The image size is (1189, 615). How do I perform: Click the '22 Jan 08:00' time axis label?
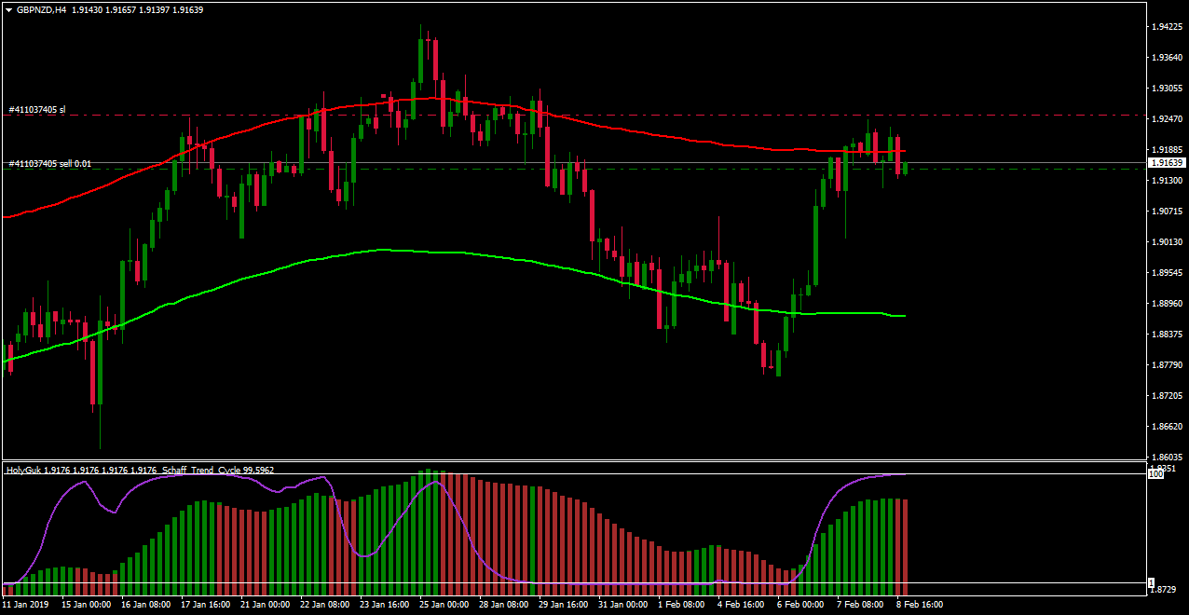(x=326, y=605)
